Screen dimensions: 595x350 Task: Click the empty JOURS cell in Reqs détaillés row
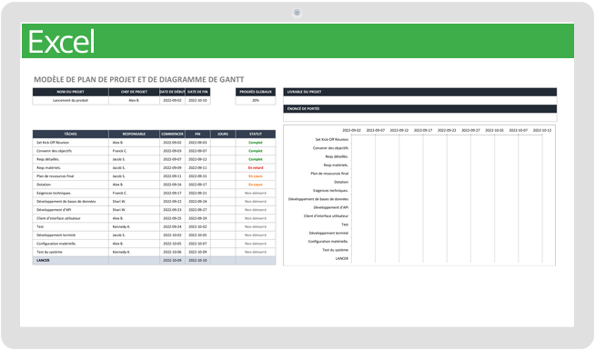[x=223, y=159]
